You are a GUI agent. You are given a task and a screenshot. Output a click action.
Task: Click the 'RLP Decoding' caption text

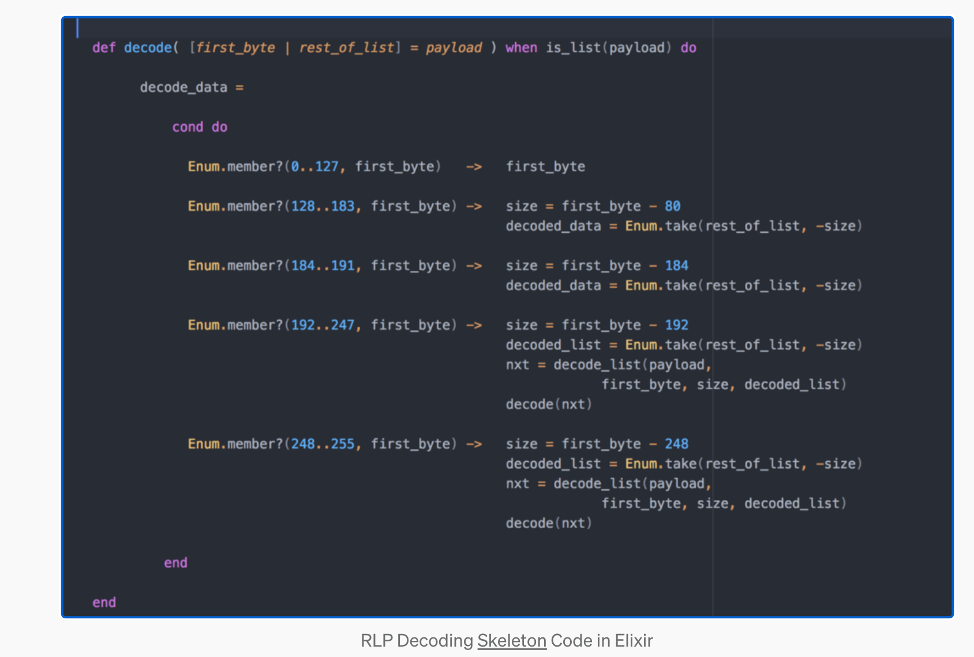(x=417, y=641)
